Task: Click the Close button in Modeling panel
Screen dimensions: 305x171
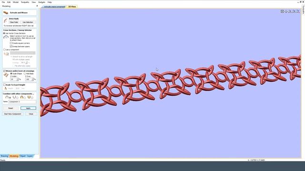Action: coord(31,114)
